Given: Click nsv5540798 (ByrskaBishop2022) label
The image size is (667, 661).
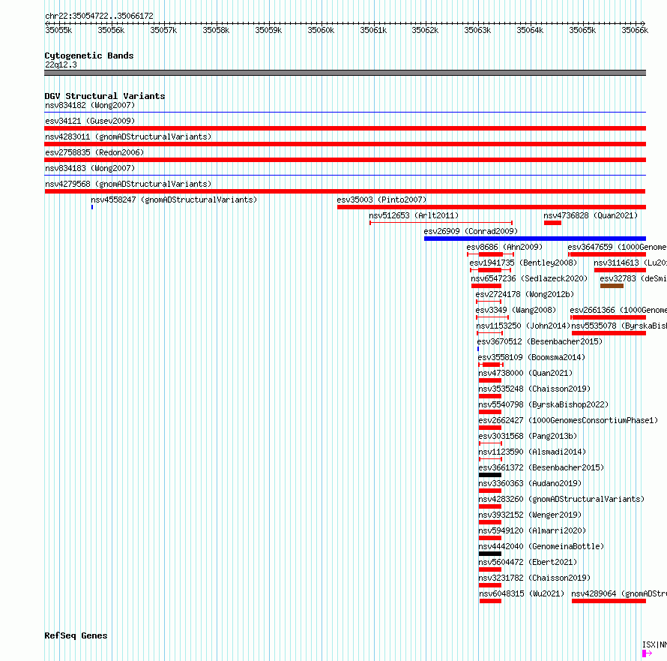Looking at the screenshot, I should 543,404.
